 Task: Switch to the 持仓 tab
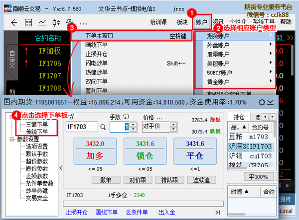tap(239, 117)
